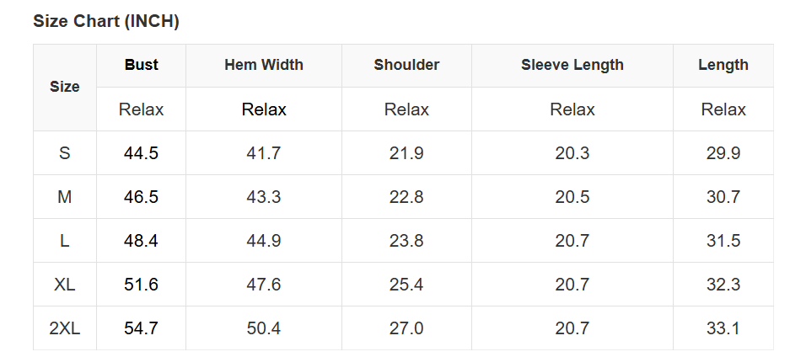790x357 pixels.
Task: Click Relax under the Bust header
Action: (x=142, y=109)
